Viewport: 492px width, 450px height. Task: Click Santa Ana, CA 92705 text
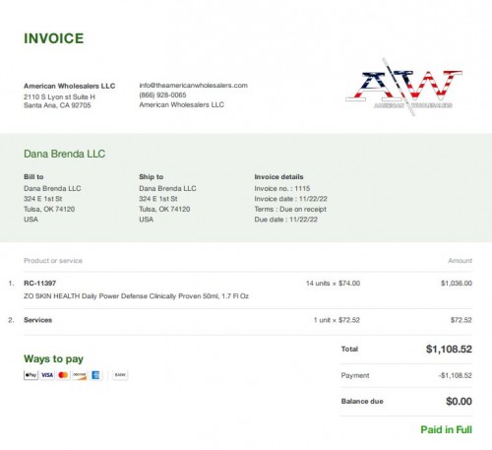pos(57,105)
